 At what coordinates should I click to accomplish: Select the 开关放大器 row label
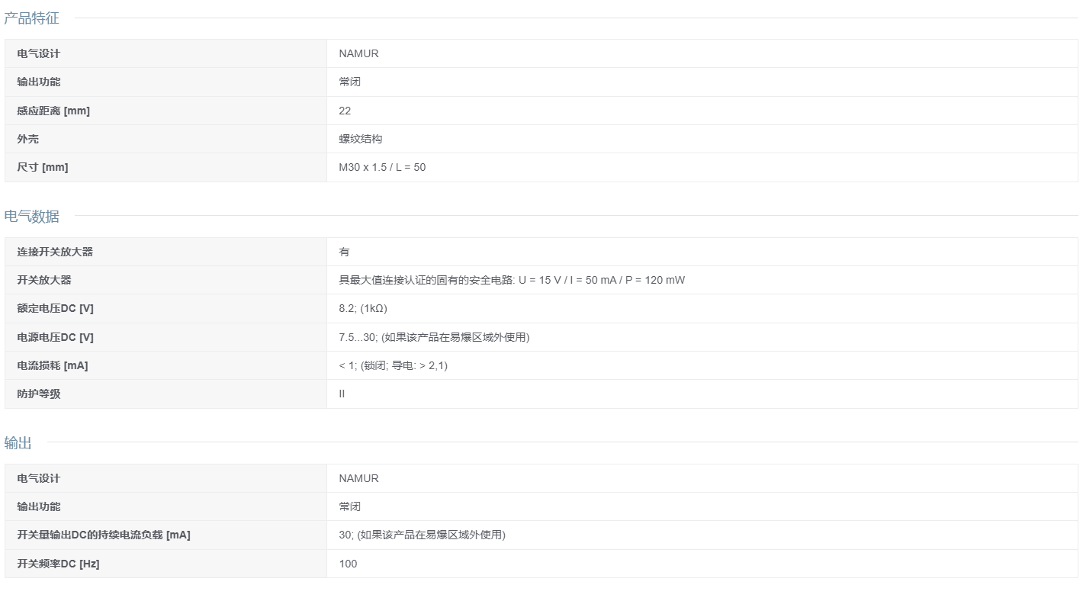coord(44,280)
